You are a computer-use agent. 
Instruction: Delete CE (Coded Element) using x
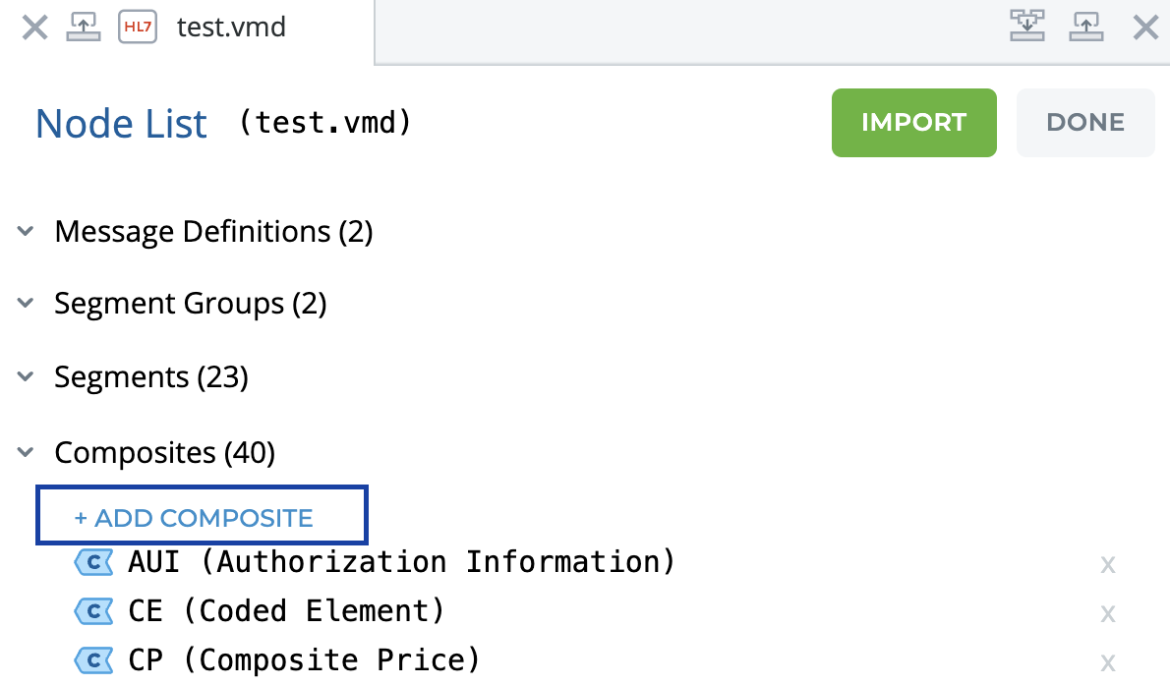(x=1108, y=614)
